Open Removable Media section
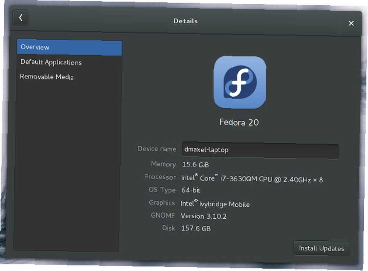The width and height of the screenshot is (368, 271). click(47, 77)
